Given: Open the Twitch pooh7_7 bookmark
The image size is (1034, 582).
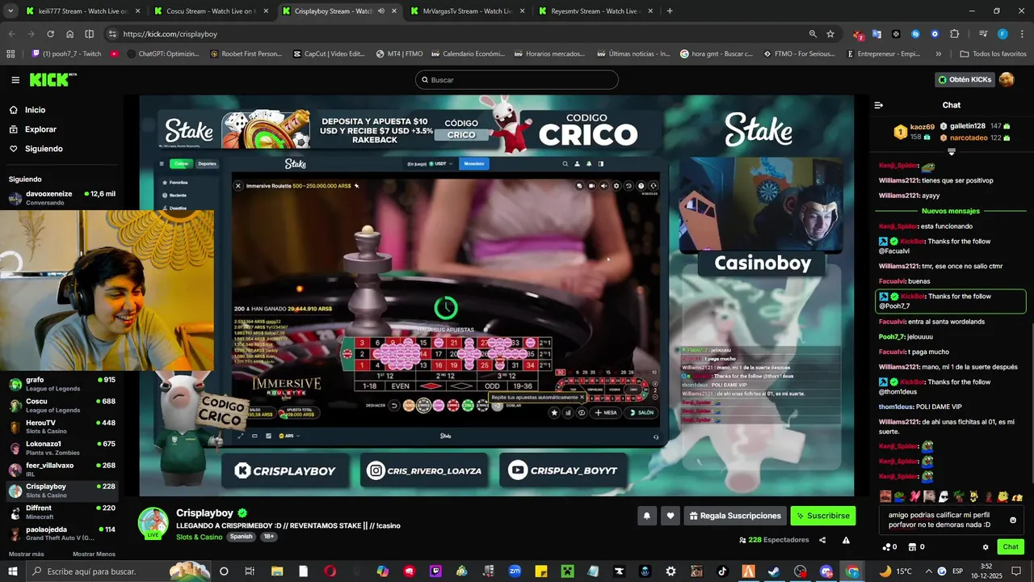Looking at the screenshot, I should click(66, 54).
